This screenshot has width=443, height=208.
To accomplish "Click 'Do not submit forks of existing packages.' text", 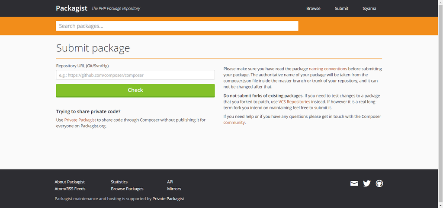I will [x=263, y=95].
